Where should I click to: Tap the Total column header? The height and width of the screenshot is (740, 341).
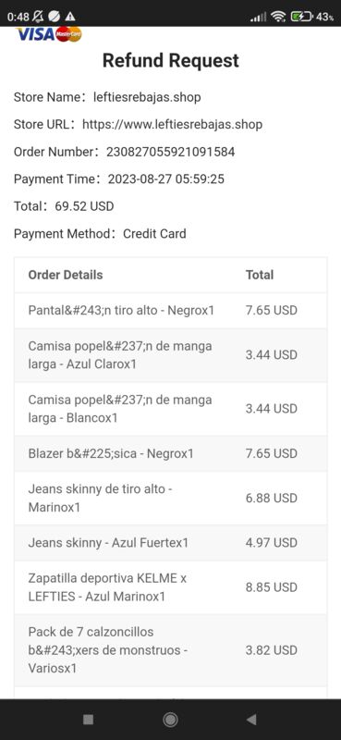coord(260,275)
